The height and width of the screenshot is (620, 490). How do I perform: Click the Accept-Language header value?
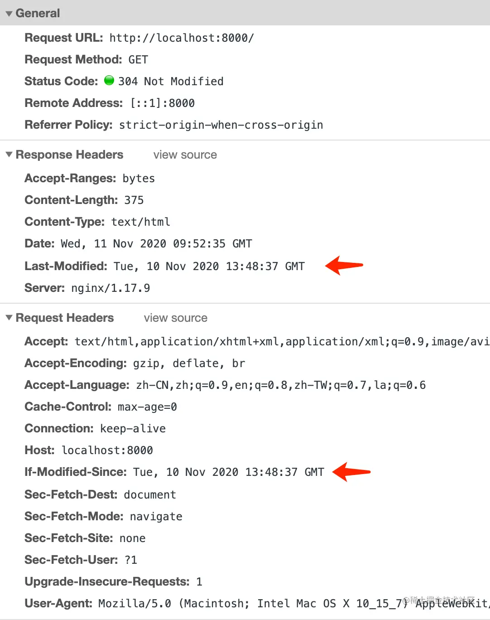coord(281,385)
